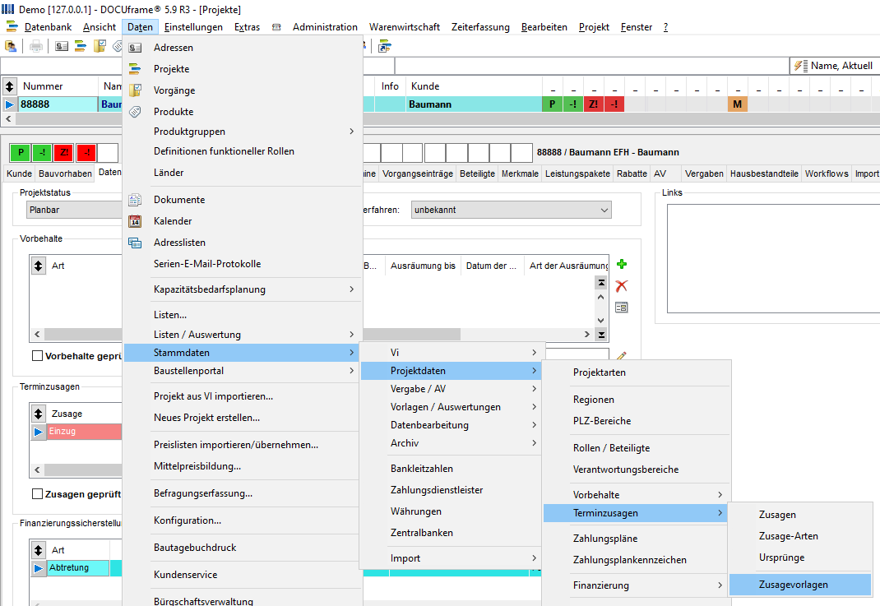Click the pencil edit icon below the Vorbehalte table

coord(621,356)
